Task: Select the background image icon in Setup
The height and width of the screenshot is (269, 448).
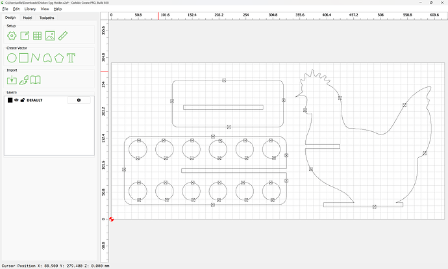Action: 50,36
